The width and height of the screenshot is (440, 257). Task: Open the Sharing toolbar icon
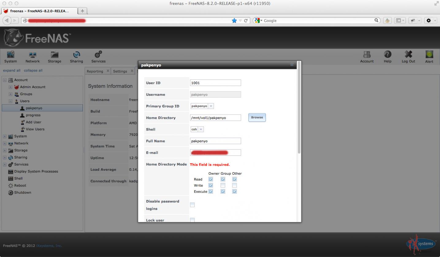tap(76, 57)
